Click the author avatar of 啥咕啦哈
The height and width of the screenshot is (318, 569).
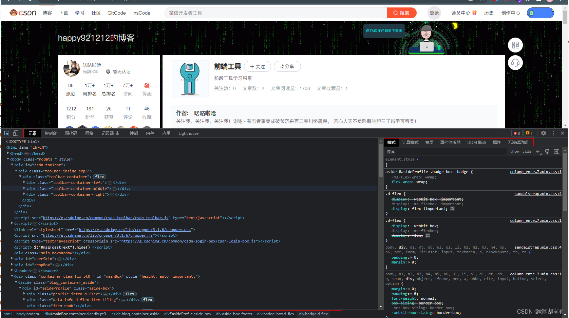click(72, 68)
